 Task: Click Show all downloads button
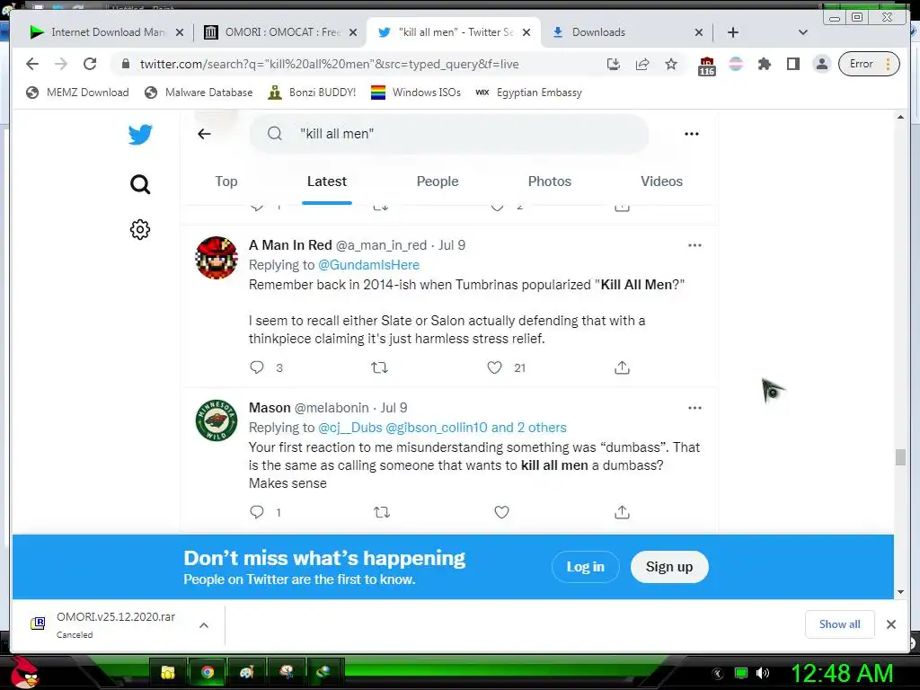[x=840, y=624]
